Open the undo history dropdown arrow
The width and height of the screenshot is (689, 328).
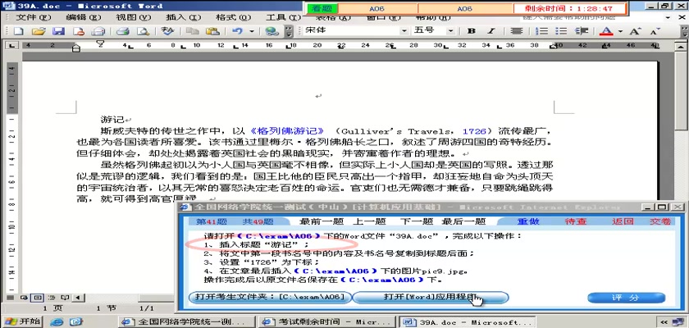tap(252, 31)
